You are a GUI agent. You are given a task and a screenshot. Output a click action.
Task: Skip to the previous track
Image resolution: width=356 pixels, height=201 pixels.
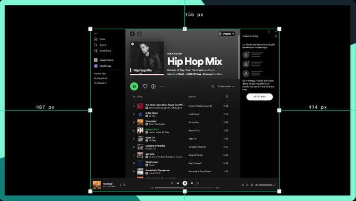tap(178, 183)
